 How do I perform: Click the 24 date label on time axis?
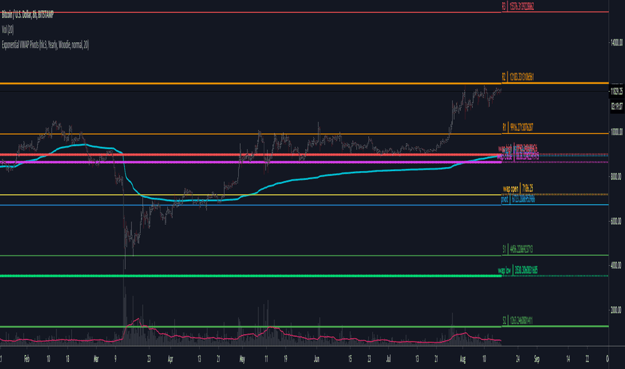tap(518, 359)
